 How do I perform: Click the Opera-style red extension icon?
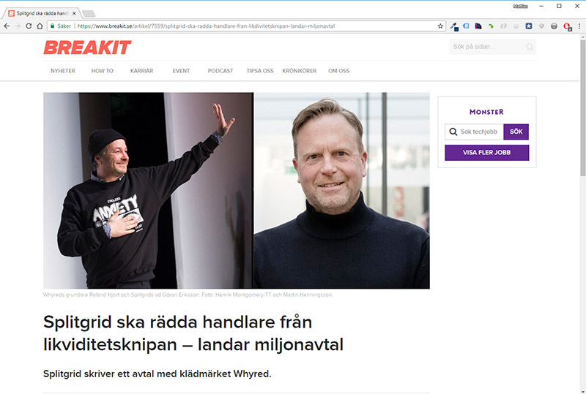pyautogui.click(x=567, y=26)
